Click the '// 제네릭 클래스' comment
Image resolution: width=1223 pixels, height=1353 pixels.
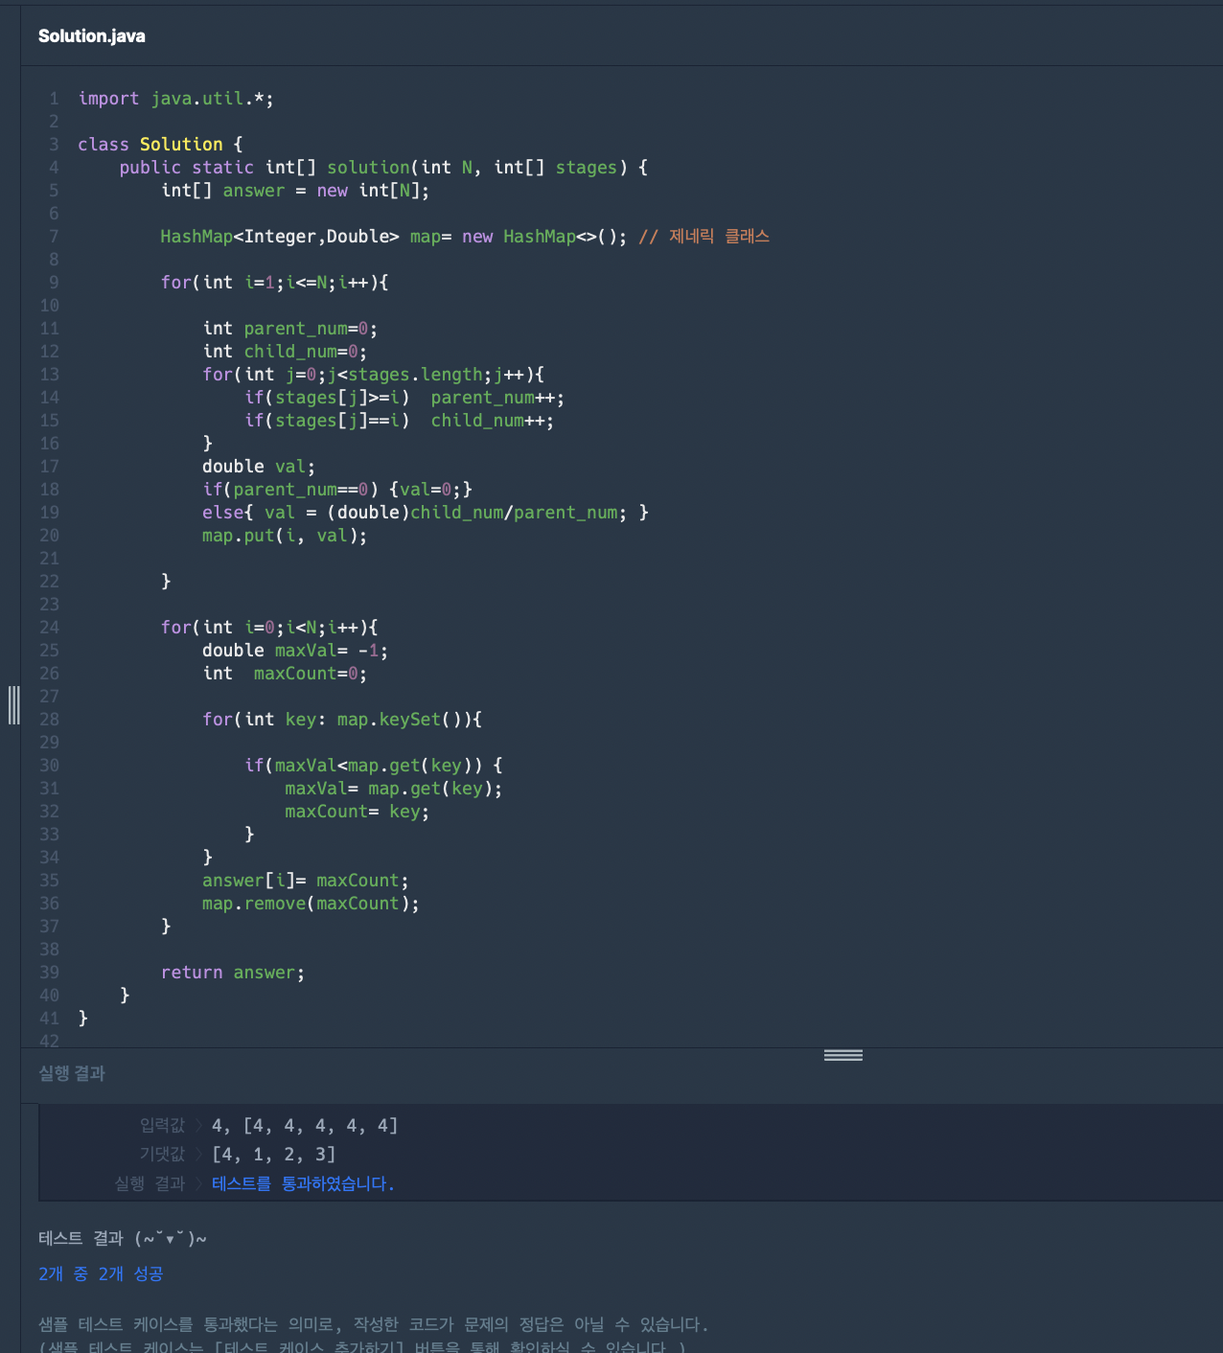pyautogui.click(x=704, y=237)
